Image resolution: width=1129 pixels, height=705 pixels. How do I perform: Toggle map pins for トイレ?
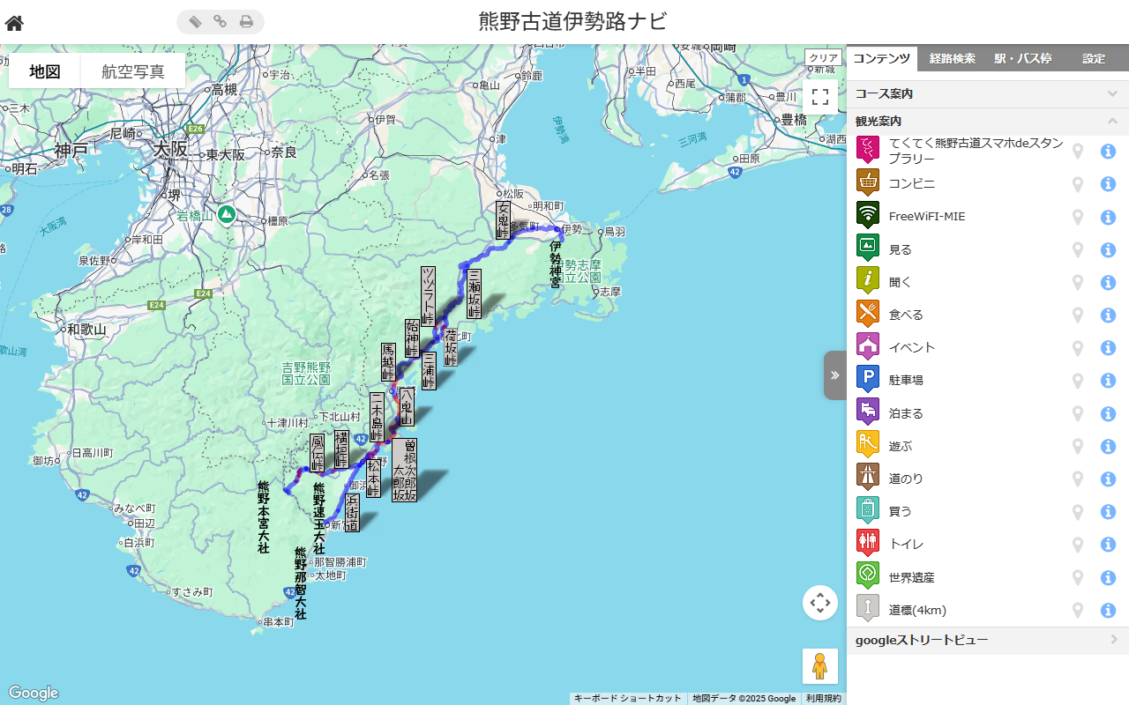(x=1077, y=545)
